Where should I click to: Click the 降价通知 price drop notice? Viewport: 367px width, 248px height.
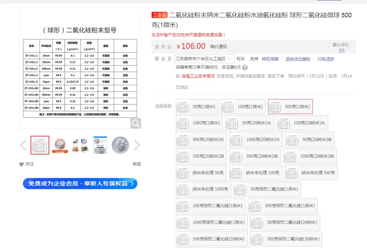[218, 47]
